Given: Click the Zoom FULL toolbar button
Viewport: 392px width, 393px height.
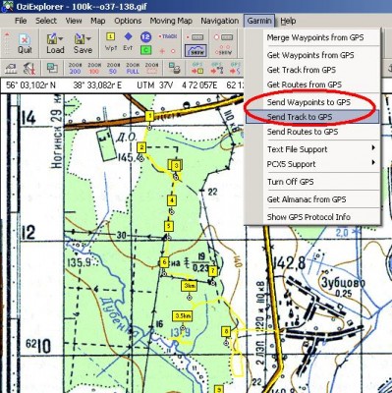Looking at the screenshot, I should pos(133,68).
